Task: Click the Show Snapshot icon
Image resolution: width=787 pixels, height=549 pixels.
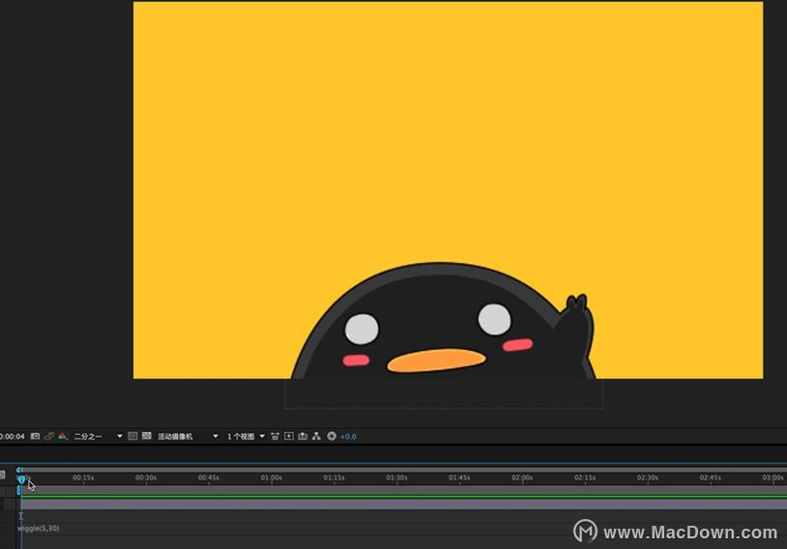Action: (x=48, y=436)
